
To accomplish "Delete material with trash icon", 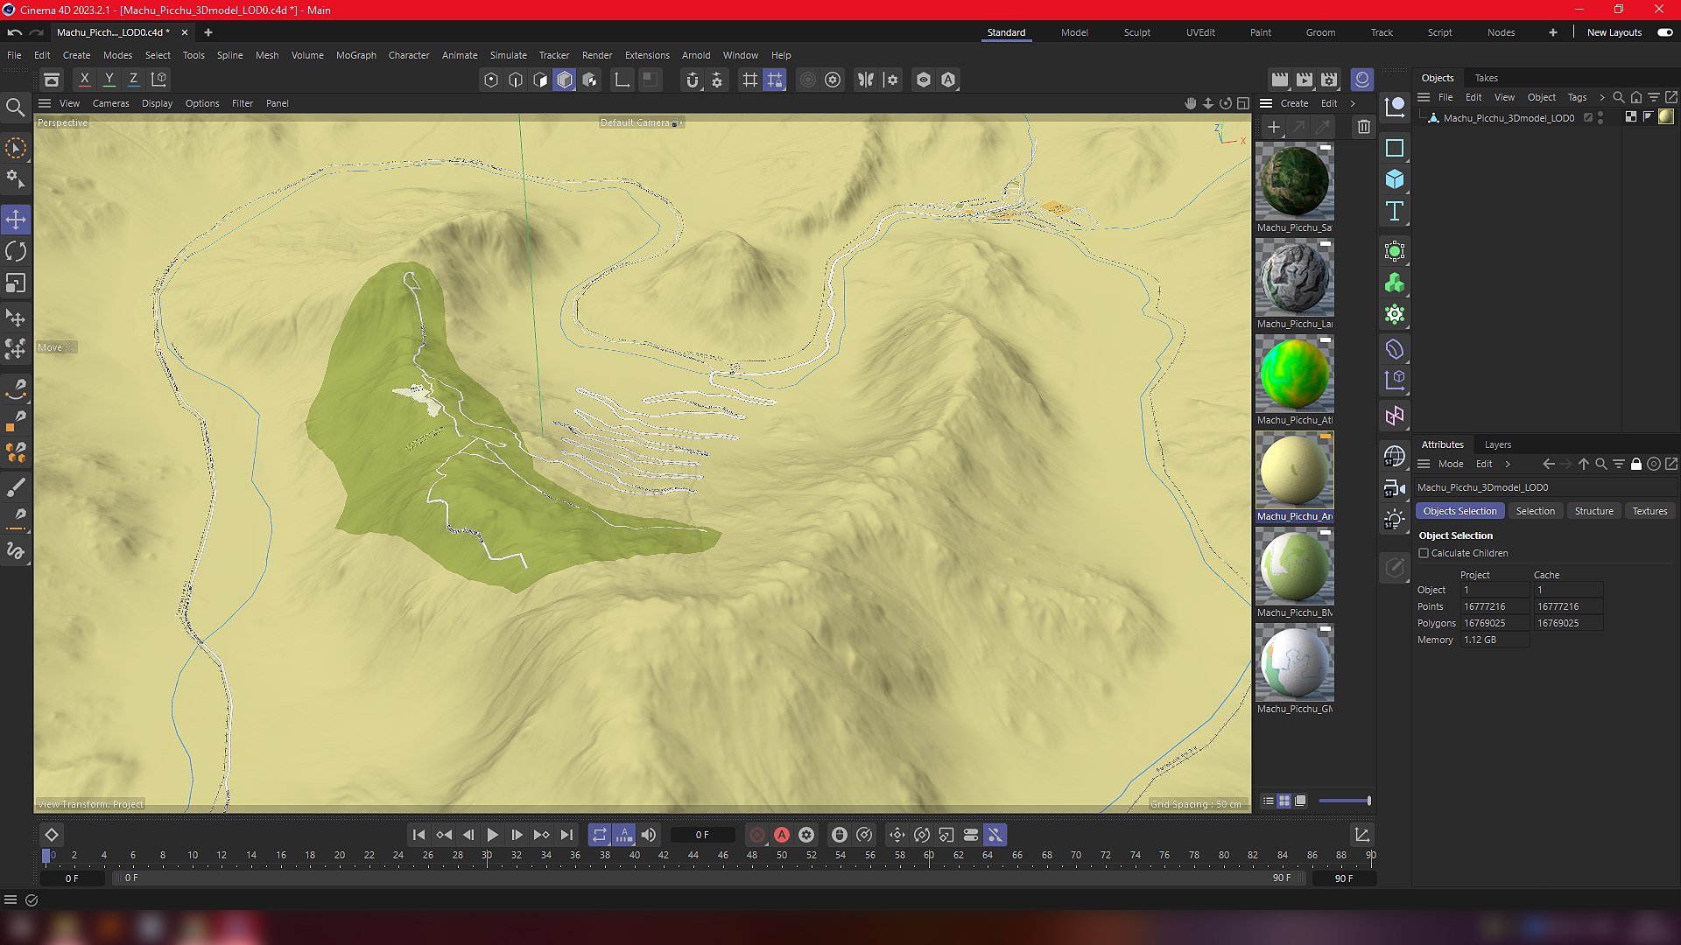I will pyautogui.click(x=1363, y=127).
